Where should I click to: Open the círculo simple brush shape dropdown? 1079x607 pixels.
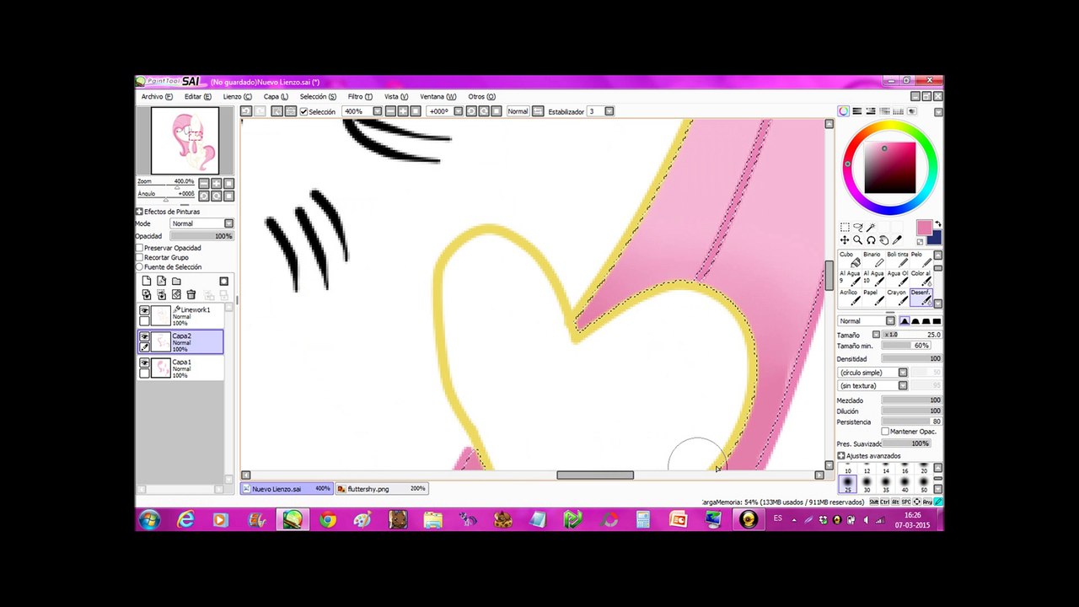pos(872,373)
